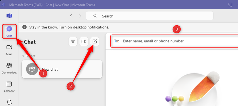Click the Microsoft Teams logo in the sidebar
This screenshot has width=238, height=106.
pos(9,16)
